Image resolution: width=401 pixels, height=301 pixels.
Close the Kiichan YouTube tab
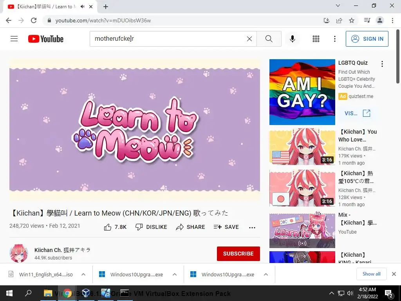pyautogui.click(x=91, y=7)
